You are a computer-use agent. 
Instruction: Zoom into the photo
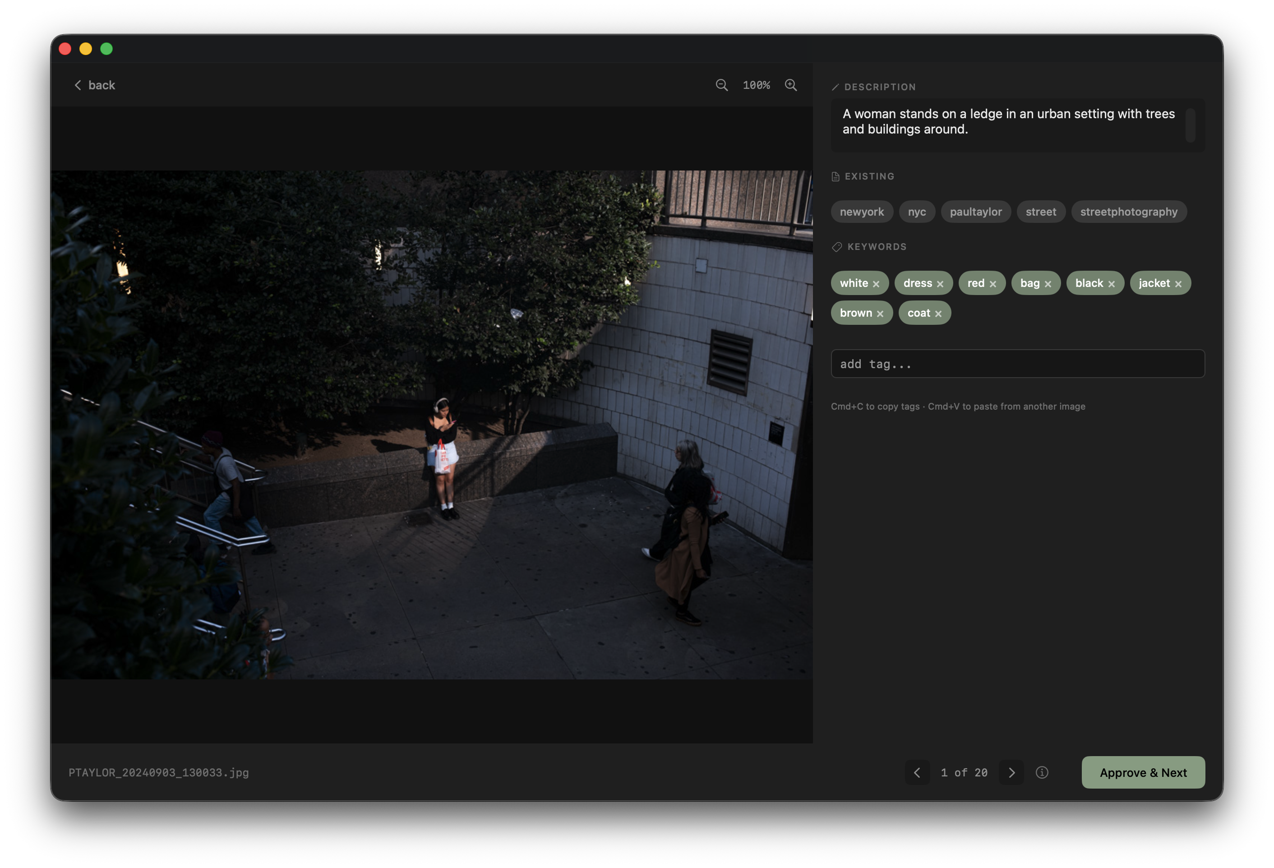(x=791, y=85)
